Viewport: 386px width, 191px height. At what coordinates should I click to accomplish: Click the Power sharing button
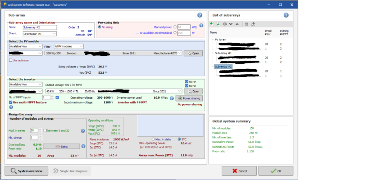click(189, 98)
